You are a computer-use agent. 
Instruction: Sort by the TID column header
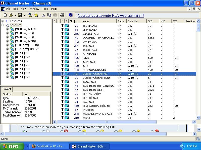click(178, 21)
